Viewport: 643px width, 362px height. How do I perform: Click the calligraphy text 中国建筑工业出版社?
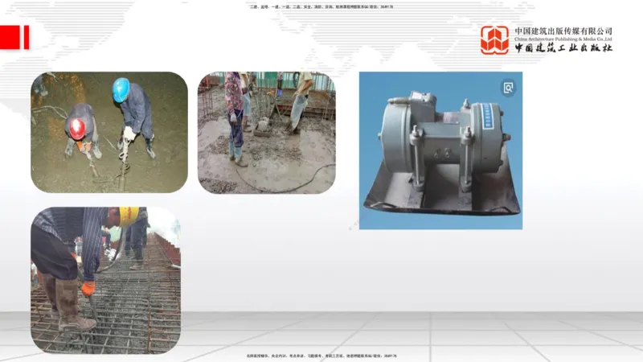click(563, 48)
